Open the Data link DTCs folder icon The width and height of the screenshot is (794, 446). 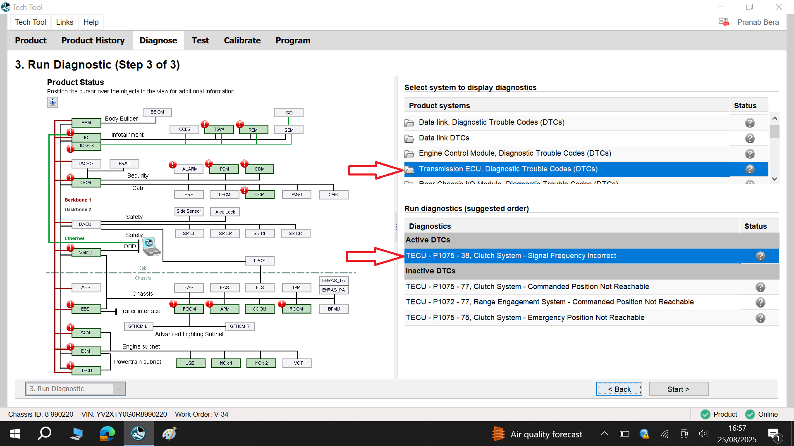(x=409, y=138)
